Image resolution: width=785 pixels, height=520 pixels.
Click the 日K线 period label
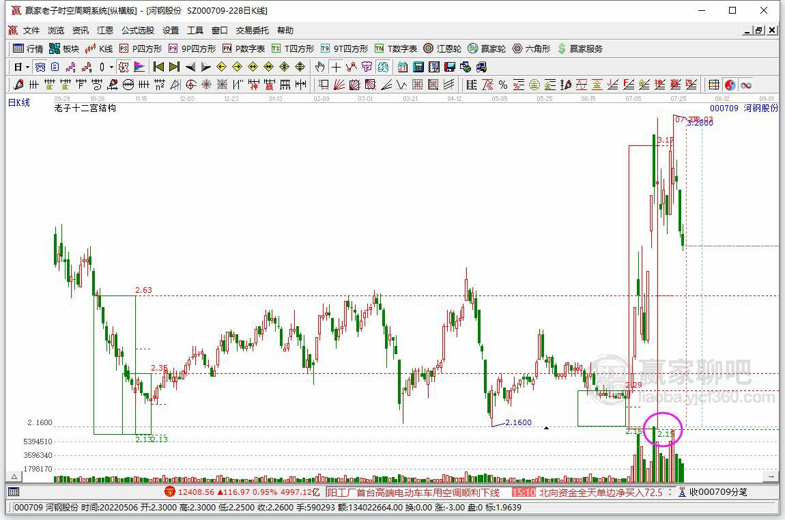tap(19, 102)
